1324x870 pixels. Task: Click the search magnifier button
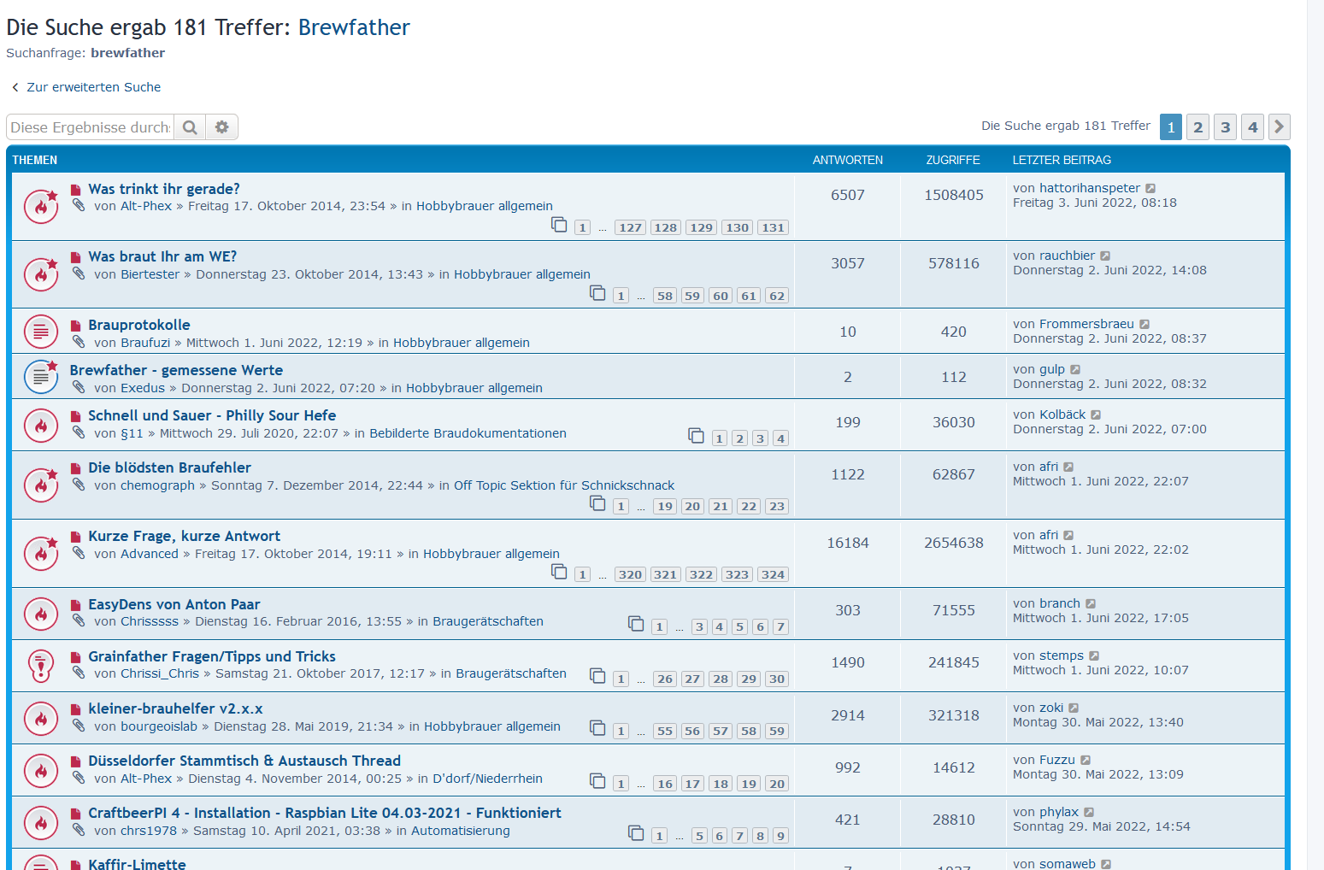pos(190,127)
